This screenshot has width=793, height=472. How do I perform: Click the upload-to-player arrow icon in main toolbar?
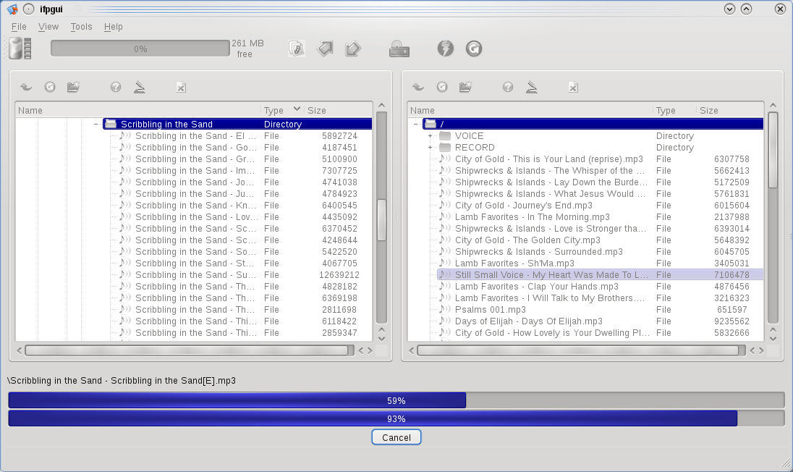click(x=326, y=49)
